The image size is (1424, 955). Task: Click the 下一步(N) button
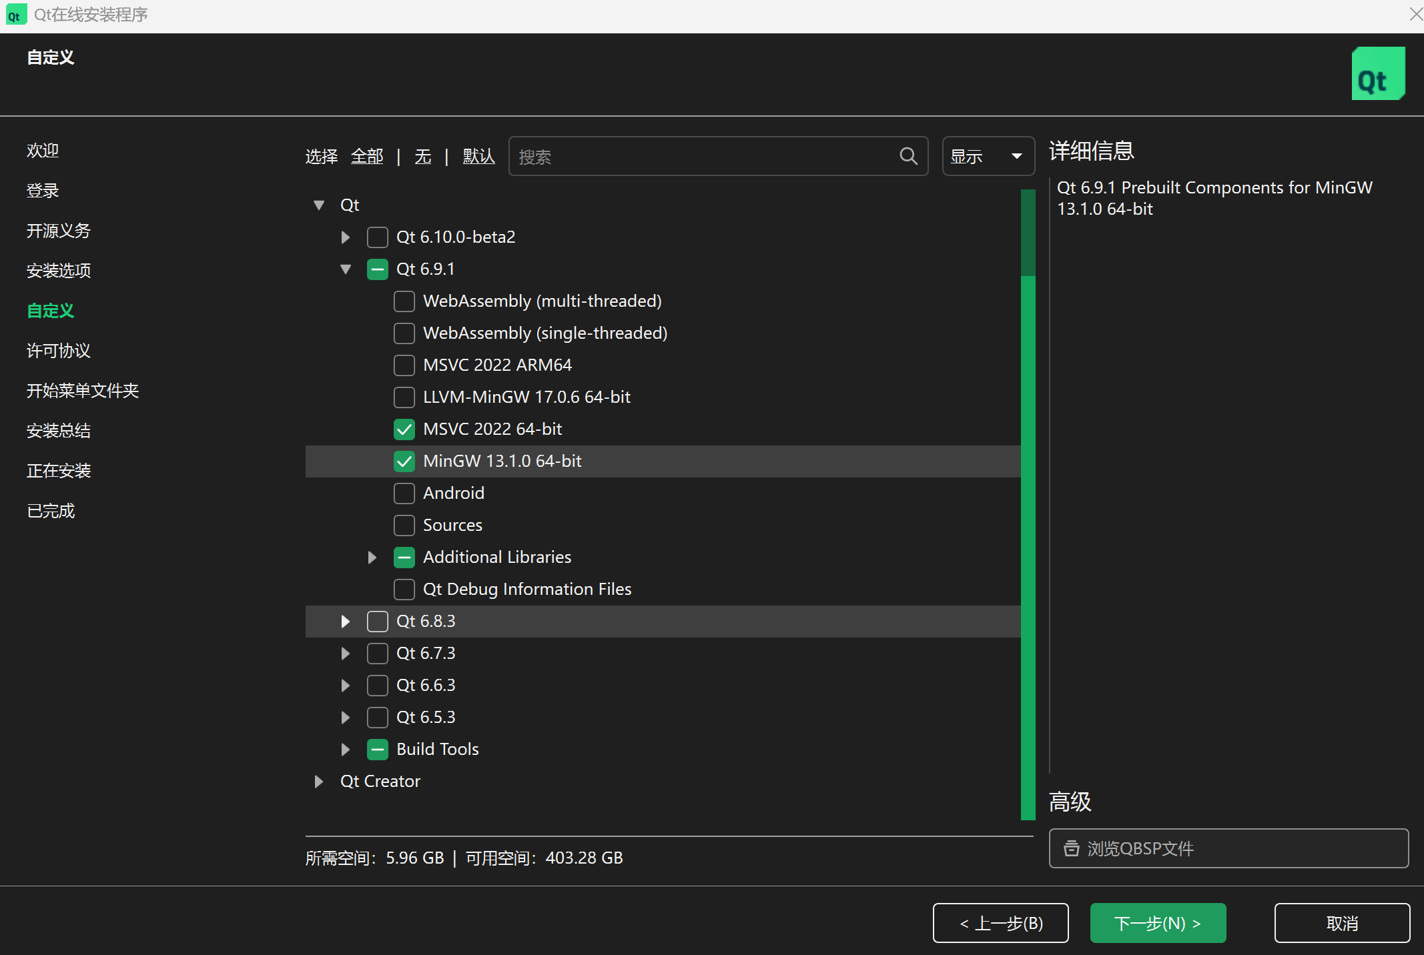coord(1158,923)
